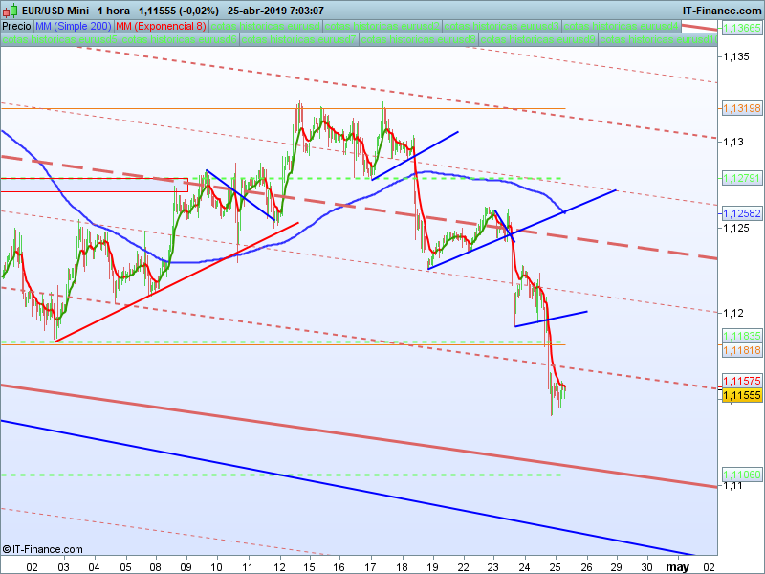Click the 1,11555 yellow current price label

pyautogui.click(x=742, y=395)
